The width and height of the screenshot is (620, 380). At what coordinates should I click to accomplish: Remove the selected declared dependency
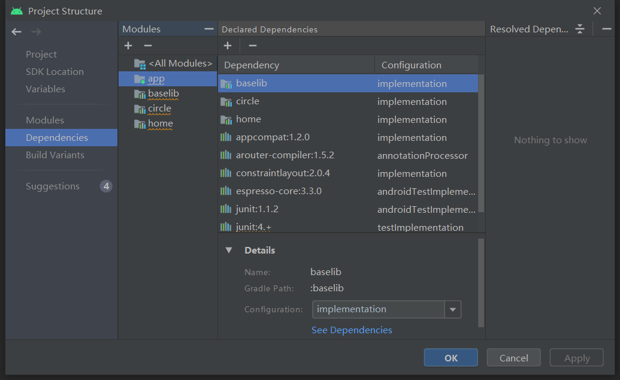click(x=253, y=46)
